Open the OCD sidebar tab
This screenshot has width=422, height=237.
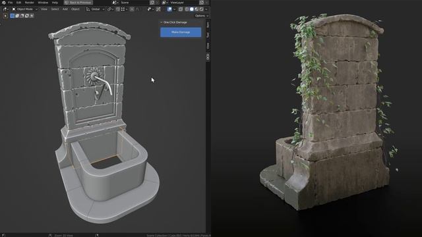click(x=208, y=57)
